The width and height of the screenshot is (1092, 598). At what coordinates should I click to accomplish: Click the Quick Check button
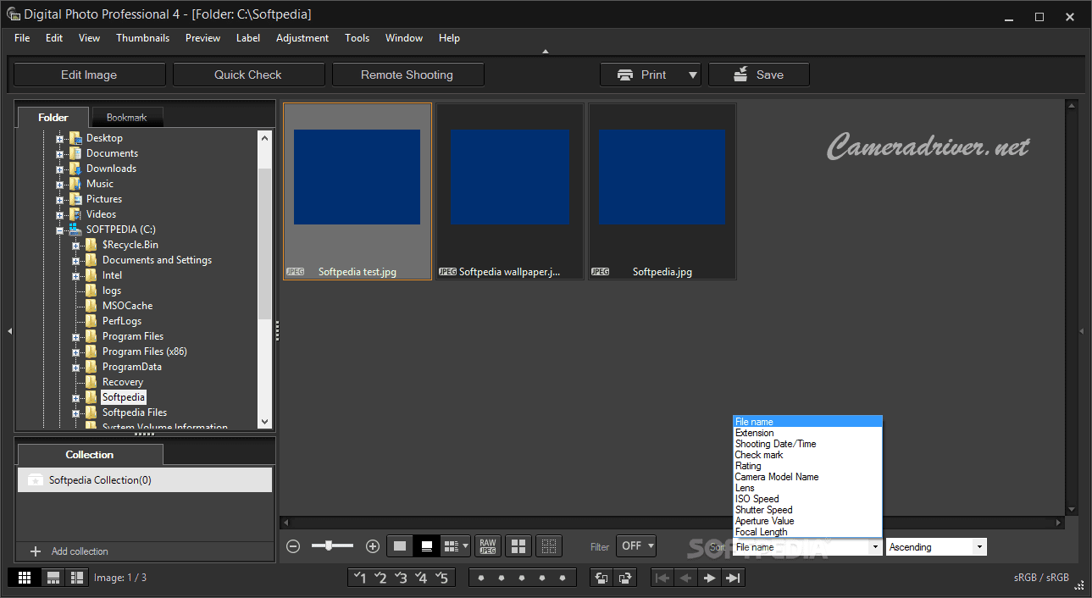(x=248, y=75)
